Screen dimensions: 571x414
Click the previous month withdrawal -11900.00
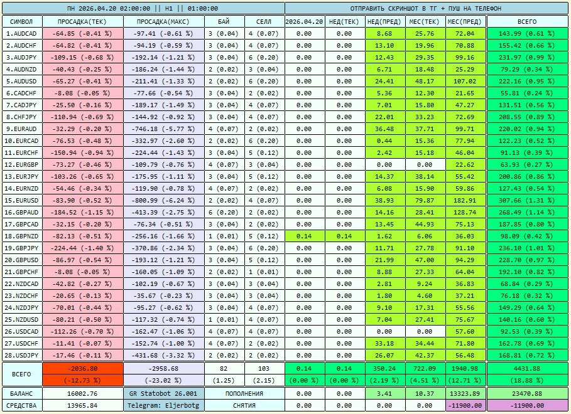pyautogui.click(x=465, y=405)
